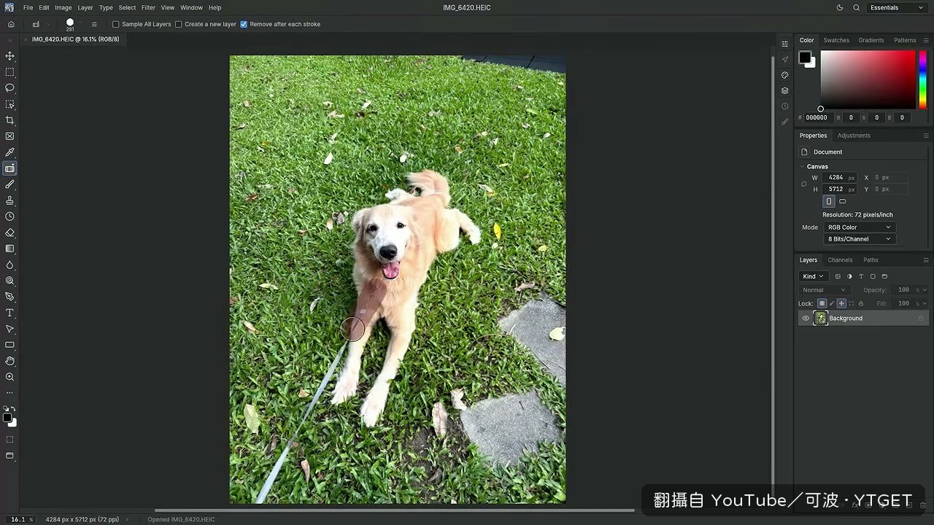Select the Lasso tool
934x525 pixels.
click(9, 88)
